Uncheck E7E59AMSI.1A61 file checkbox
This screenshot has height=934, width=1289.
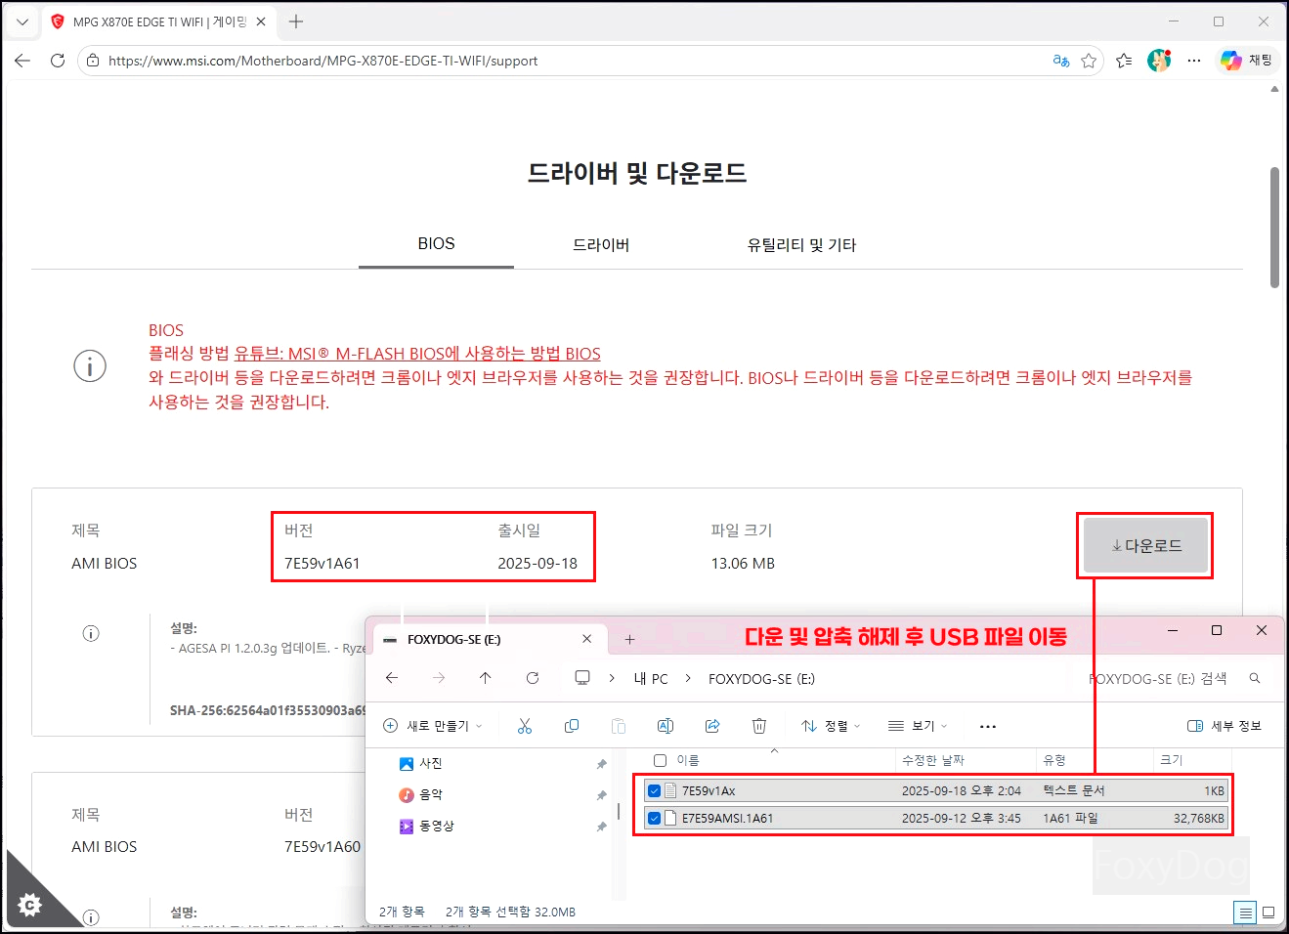(x=655, y=818)
